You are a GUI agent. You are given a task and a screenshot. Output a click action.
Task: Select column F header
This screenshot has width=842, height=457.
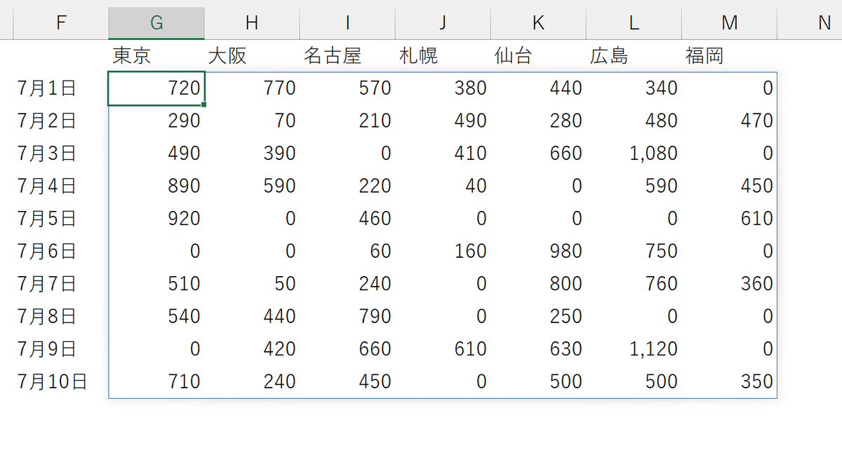(x=61, y=23)
